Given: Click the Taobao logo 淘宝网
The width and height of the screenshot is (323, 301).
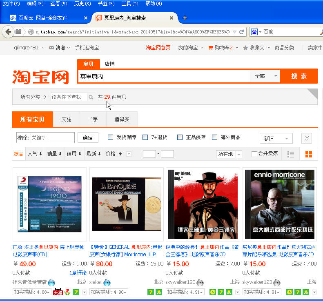Looking at the screenshot, I should (x=40, y=77).
